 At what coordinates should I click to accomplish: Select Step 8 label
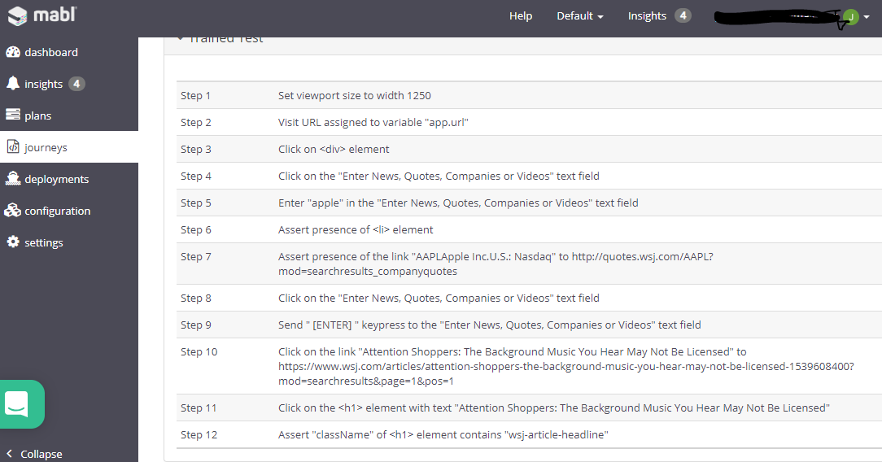click(196, 298)
